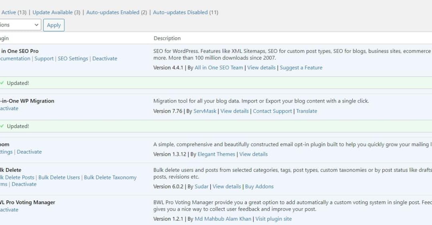432x225 pixels.
Task: View details for All-in-One WP Migration
Action: [x=234, y=111]
